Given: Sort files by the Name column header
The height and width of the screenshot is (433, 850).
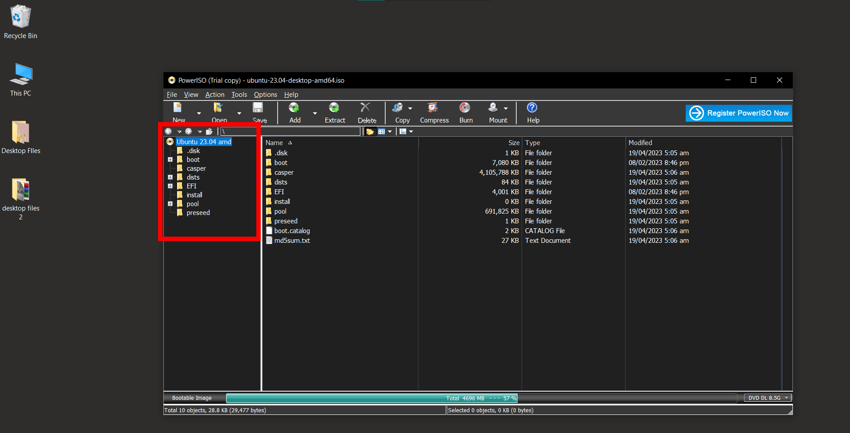Looking at the screenshot, I should click(275, 142).
